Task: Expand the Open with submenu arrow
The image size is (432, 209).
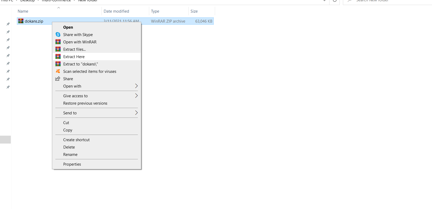Action: [x=136, y=86]
